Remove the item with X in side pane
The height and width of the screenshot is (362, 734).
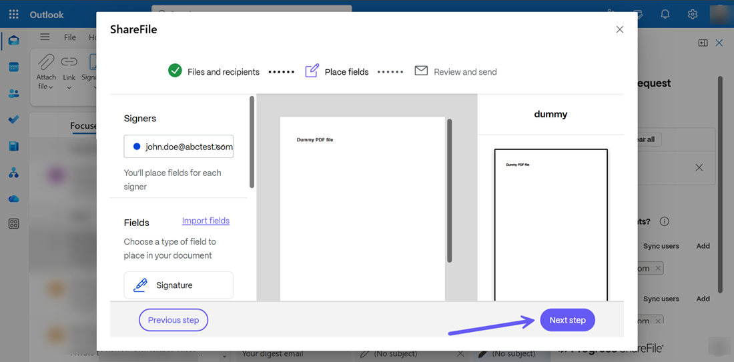pyautogui.click(x=699, y=167)
